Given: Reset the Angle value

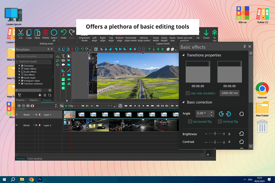Looking at the screenshot, I should pos(241,114).
